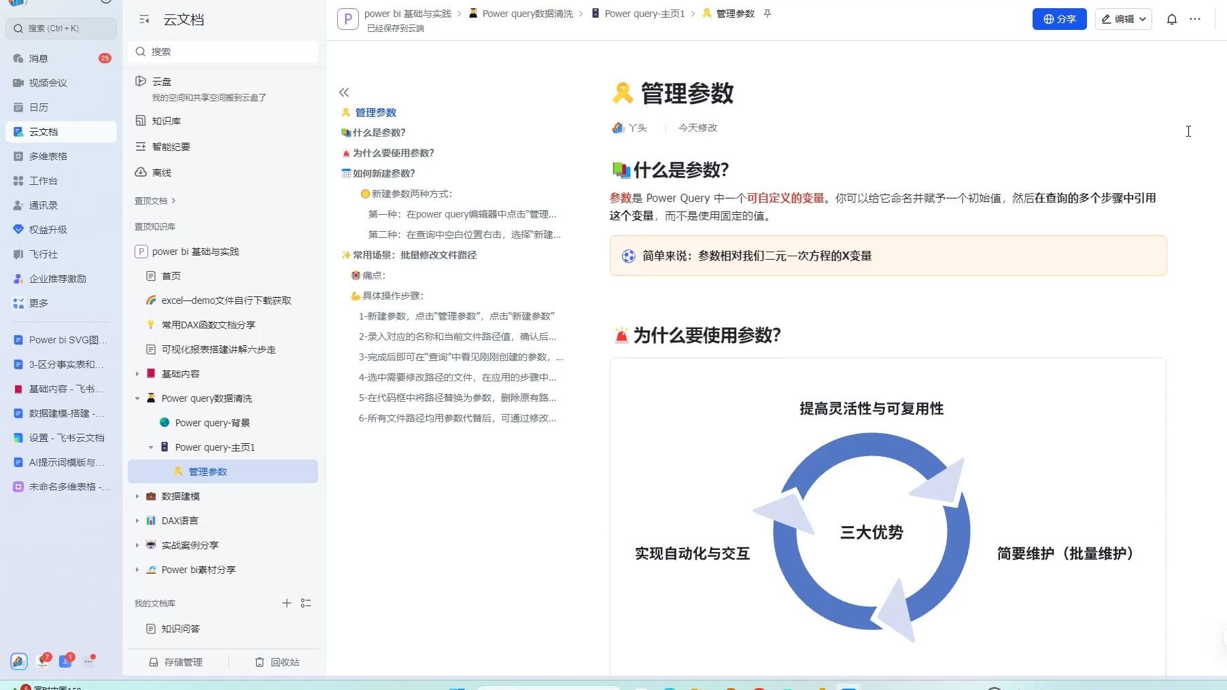This screenshot has width=1227, height=690.
Task: Open the power bi 基础与实践 wiki
Action: tap(223, 252)
